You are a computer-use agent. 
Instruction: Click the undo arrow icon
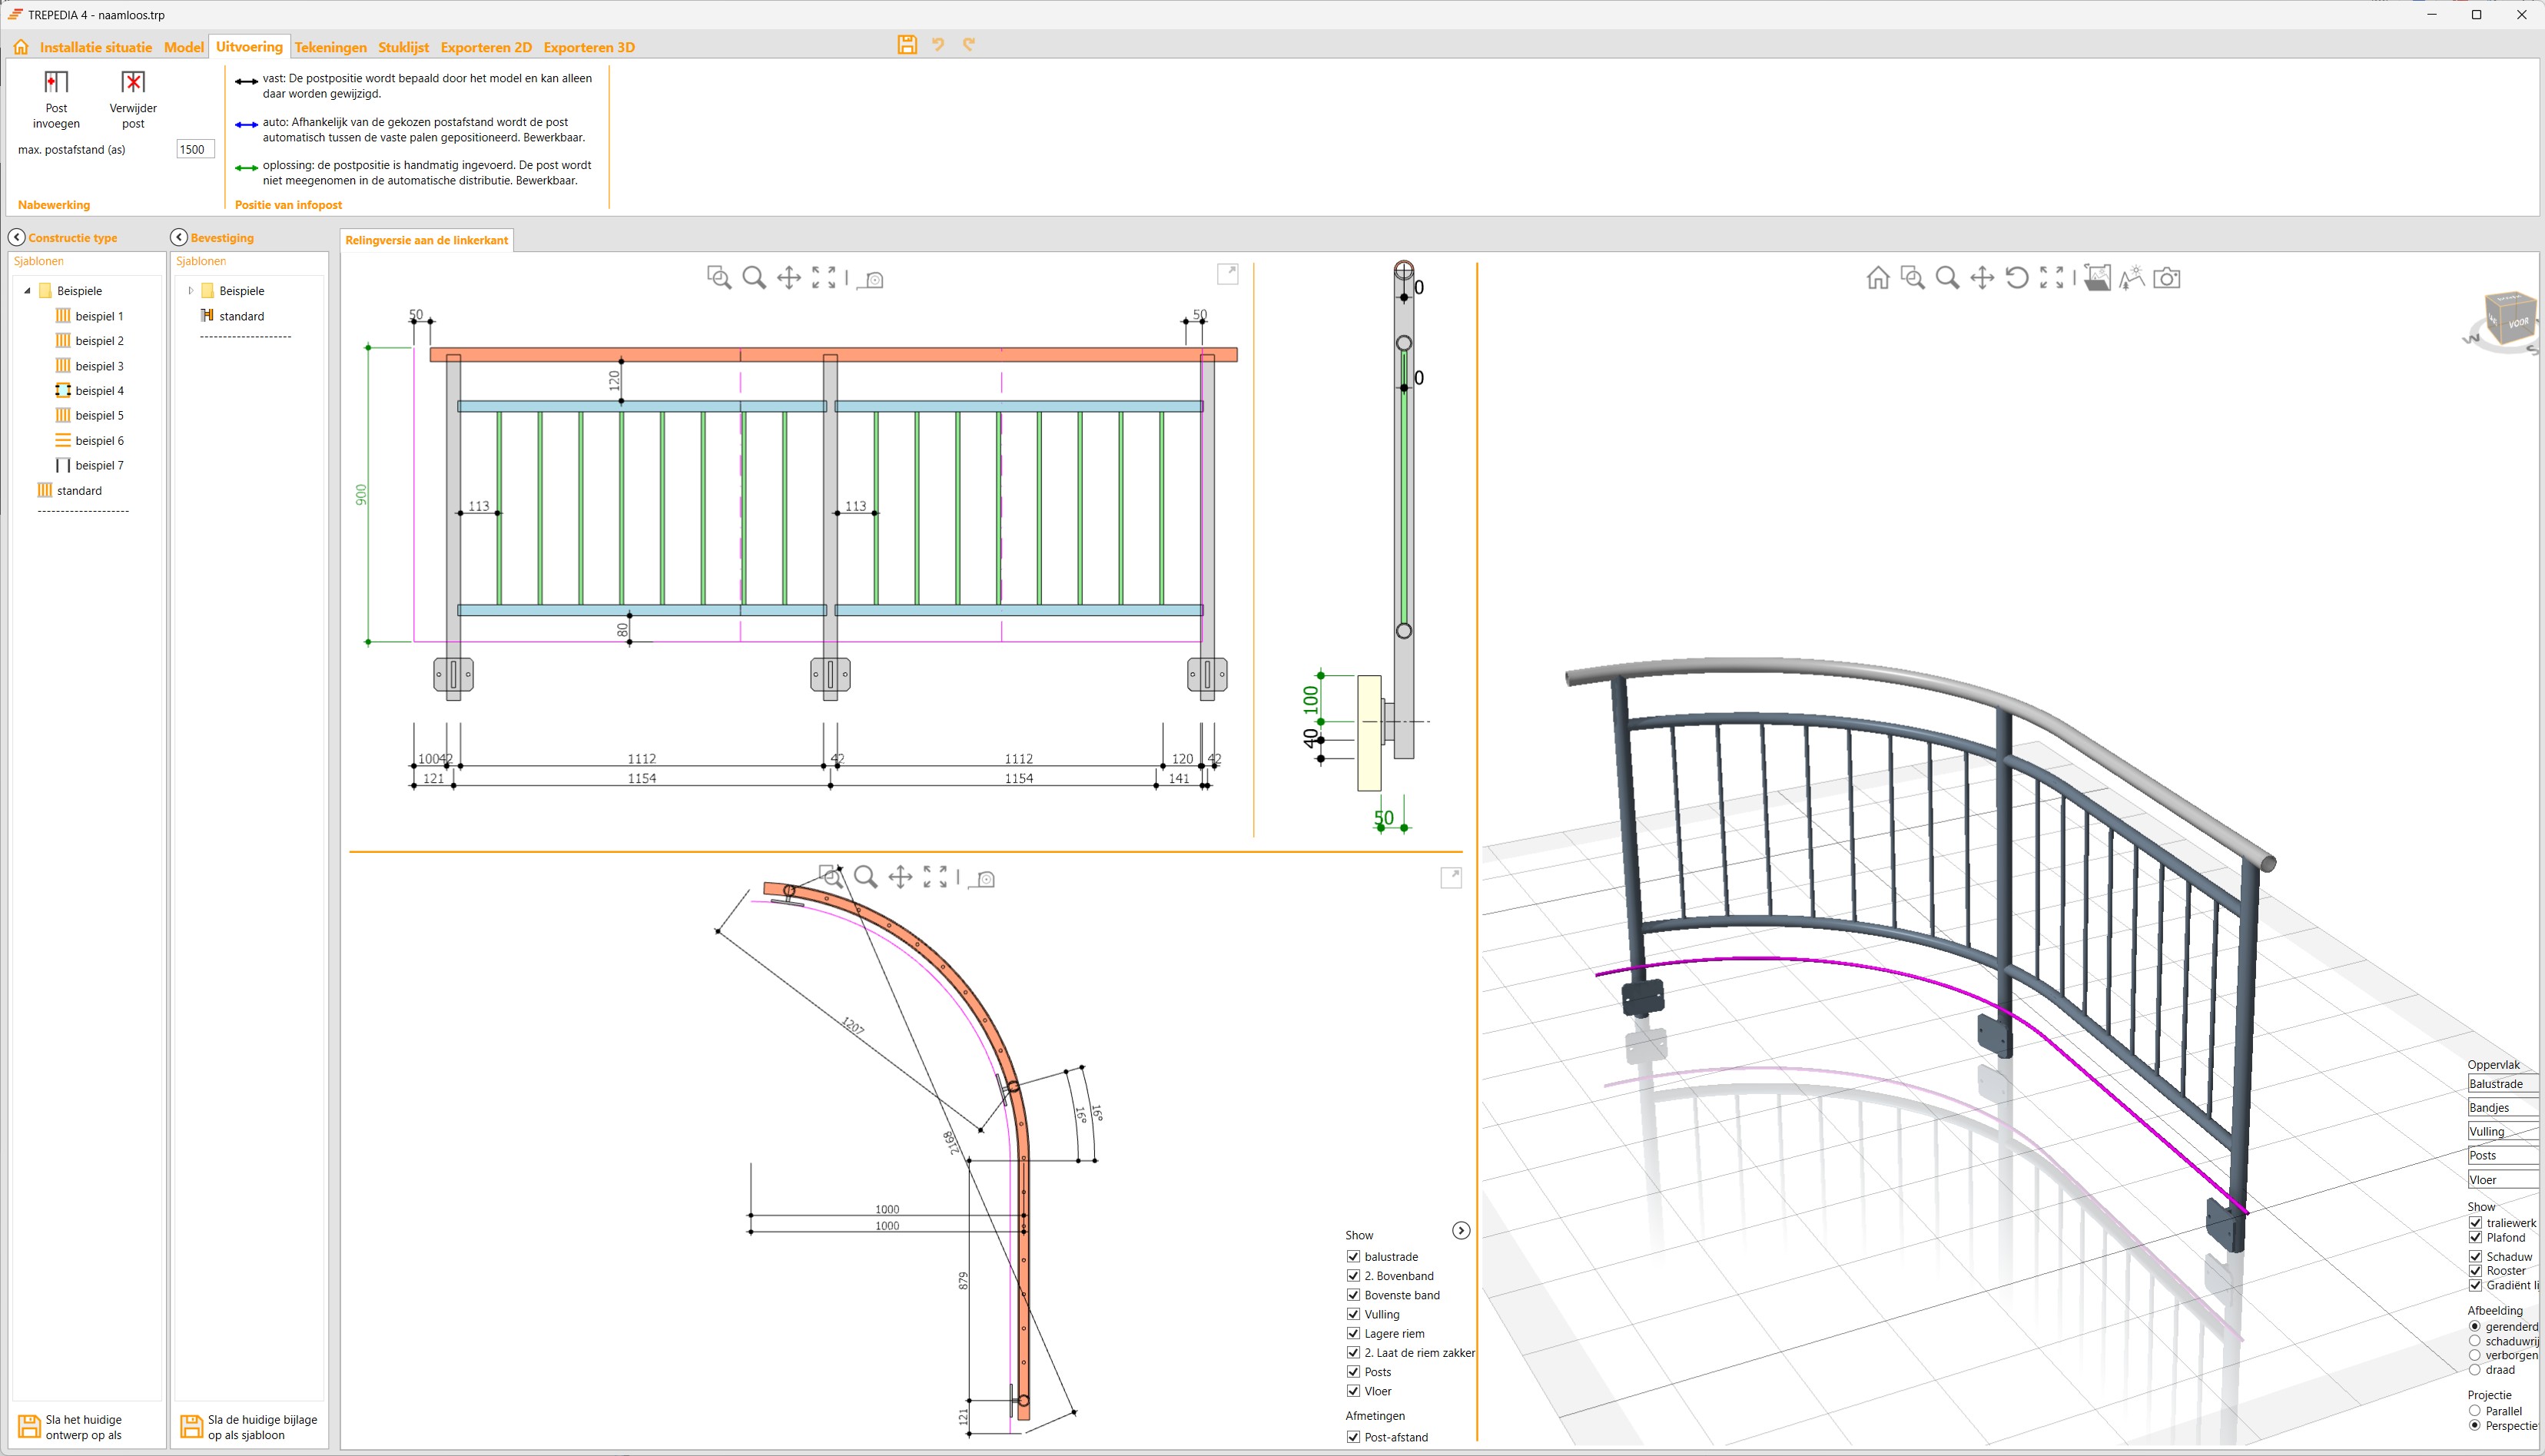point(938,45)
